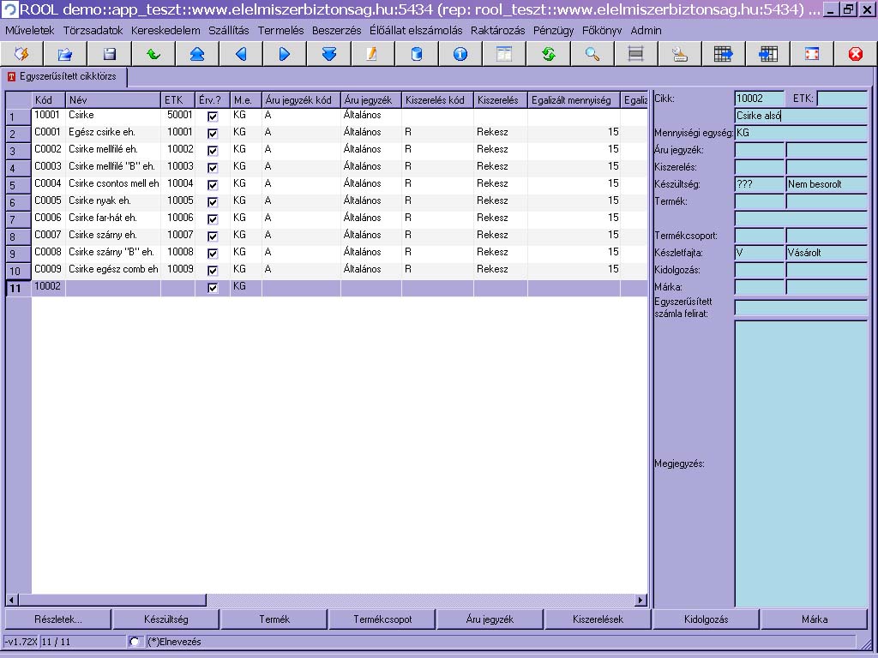Toggle Érv.? checkbox for Csirke nyak eh.
878x658 pixels.
coord(213,201)
